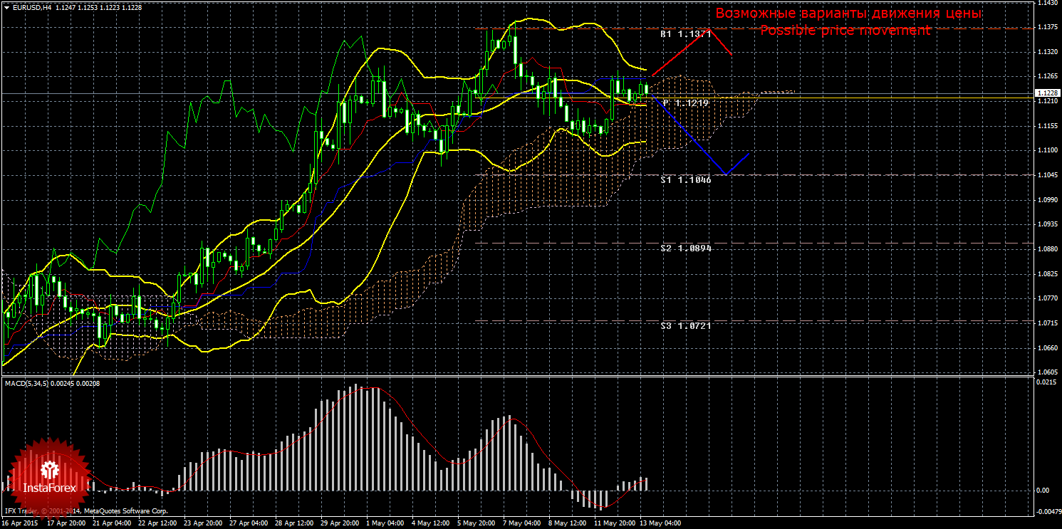The height and width of the screenshot is (529, 1062).
Task: Click the R1 1.1371 resistance label
Action: [685, 34]
